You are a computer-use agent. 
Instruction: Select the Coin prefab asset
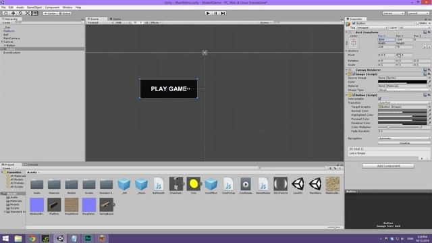(194, 186)
